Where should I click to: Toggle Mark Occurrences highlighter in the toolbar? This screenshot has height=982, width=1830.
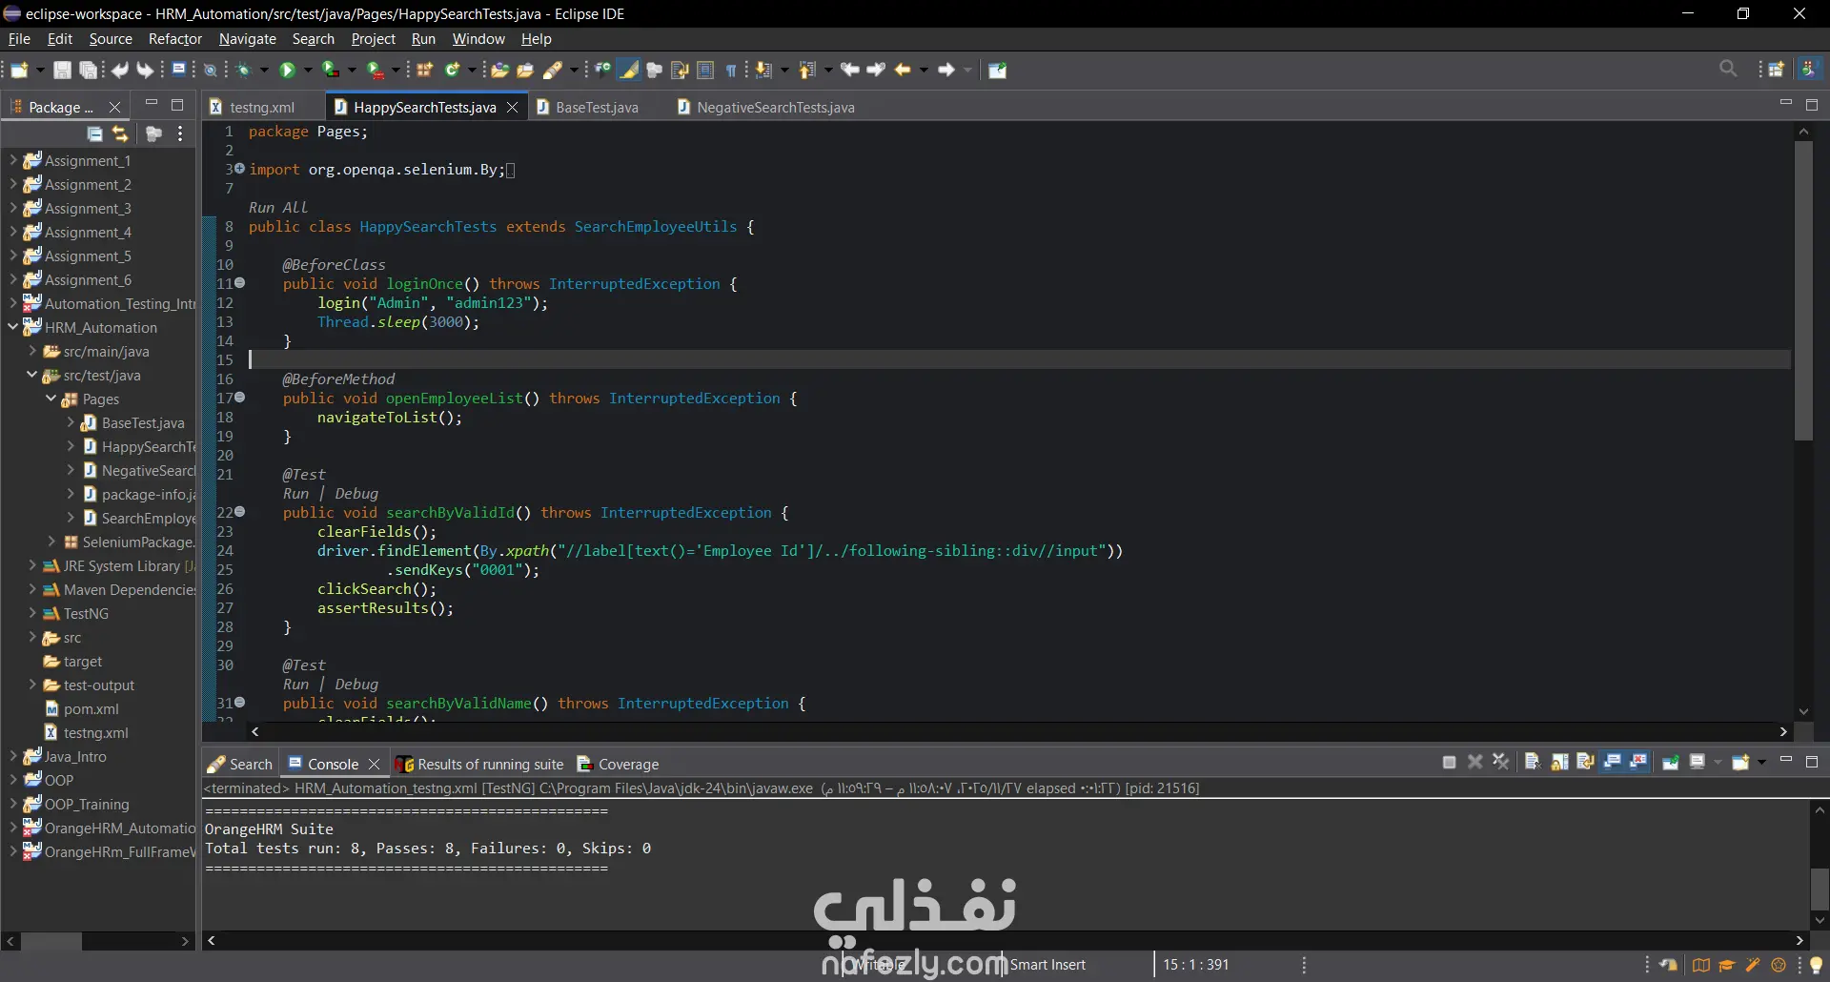tap(629, 70)
